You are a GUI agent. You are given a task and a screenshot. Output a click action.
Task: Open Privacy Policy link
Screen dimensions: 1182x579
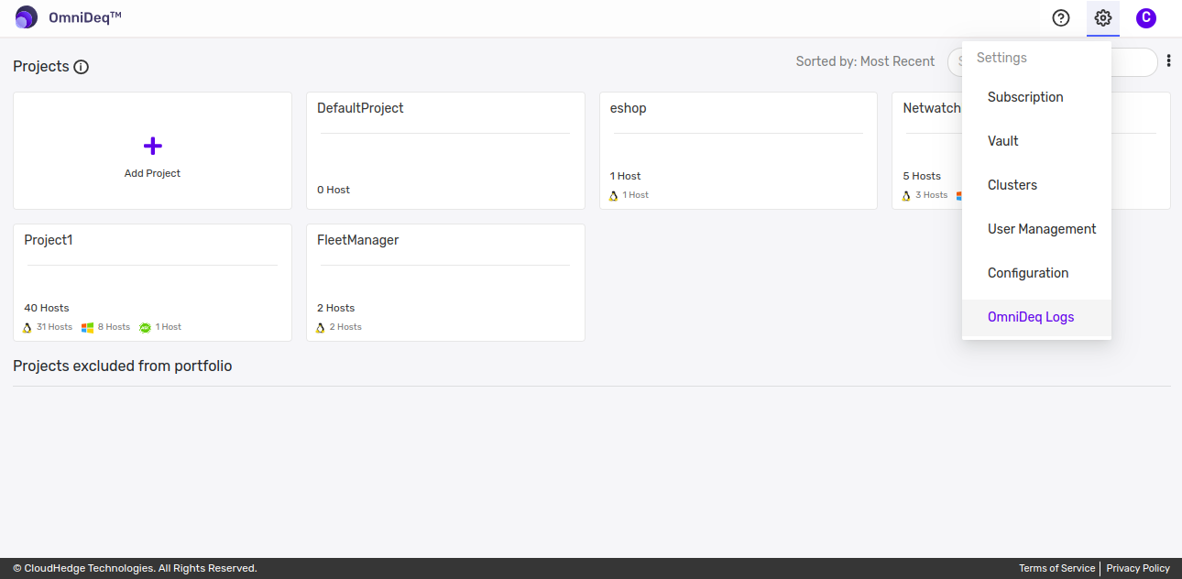click(1138, 568)
